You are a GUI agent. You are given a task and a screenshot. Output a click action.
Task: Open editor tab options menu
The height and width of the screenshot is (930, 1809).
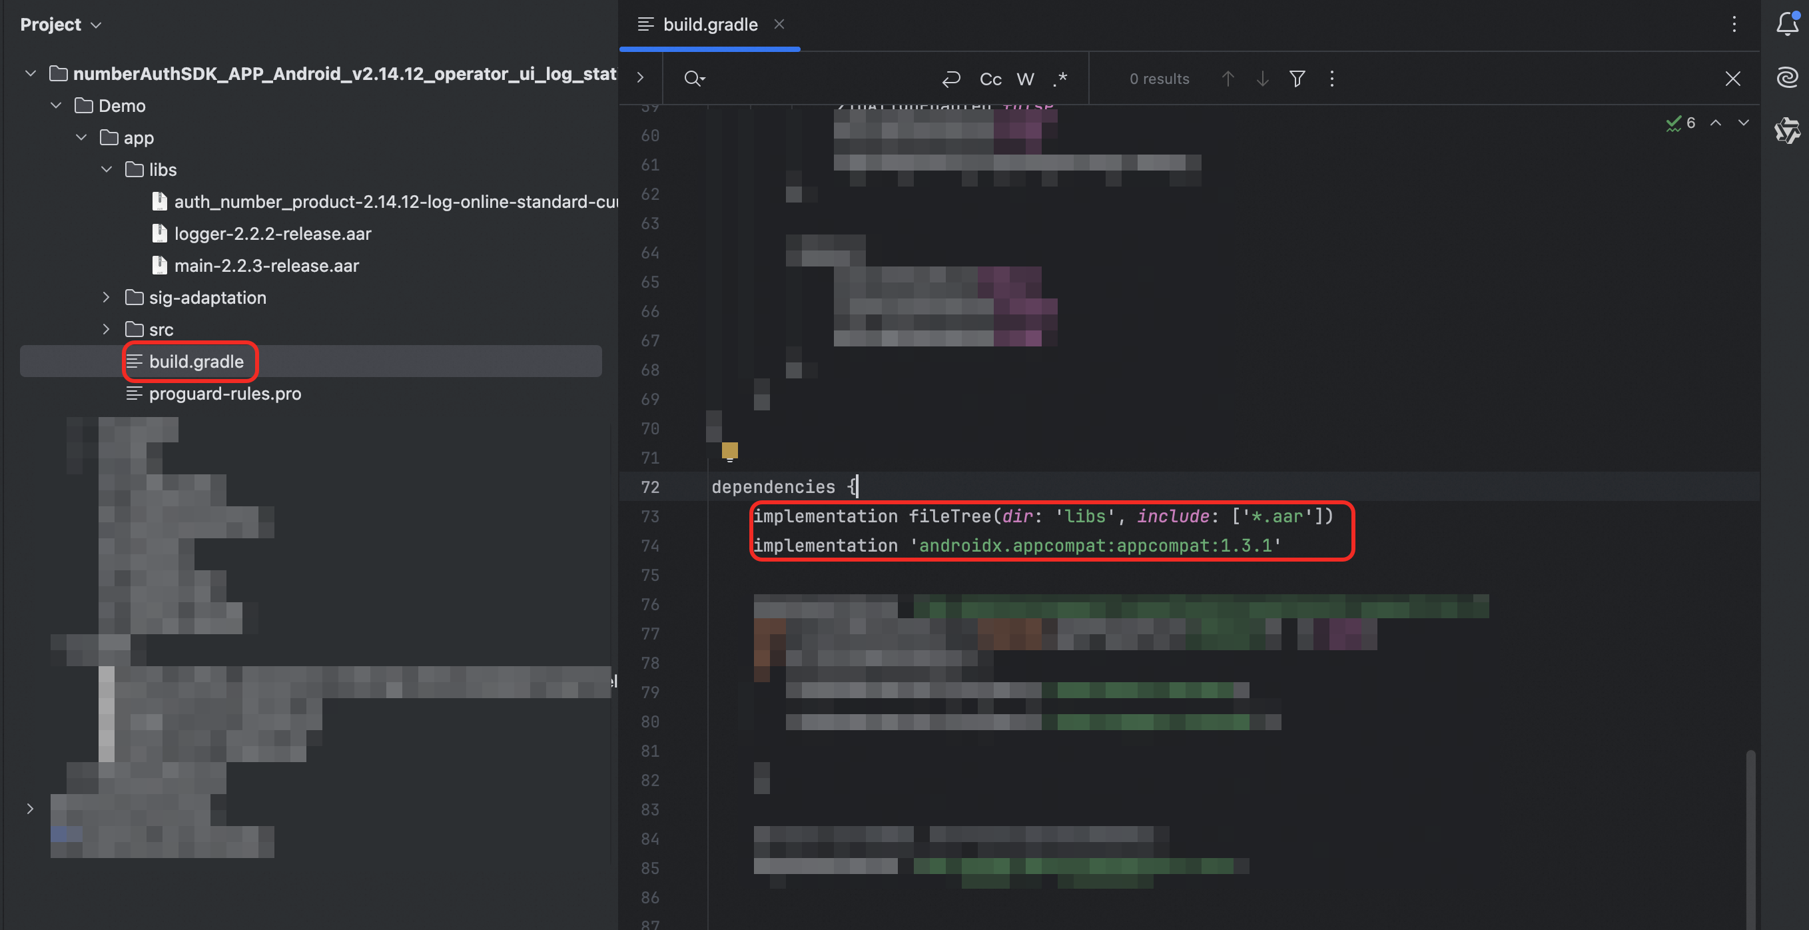1734,25
